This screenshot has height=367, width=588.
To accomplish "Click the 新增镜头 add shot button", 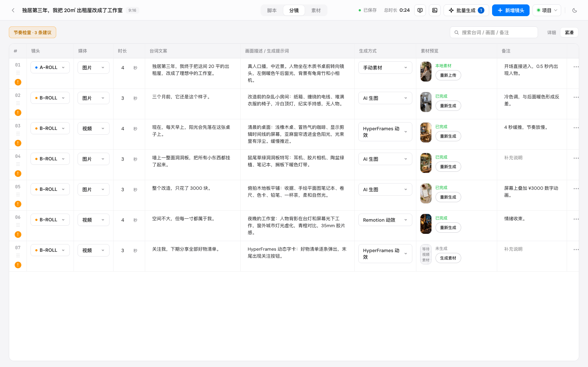I will click(x=511, y=10).
